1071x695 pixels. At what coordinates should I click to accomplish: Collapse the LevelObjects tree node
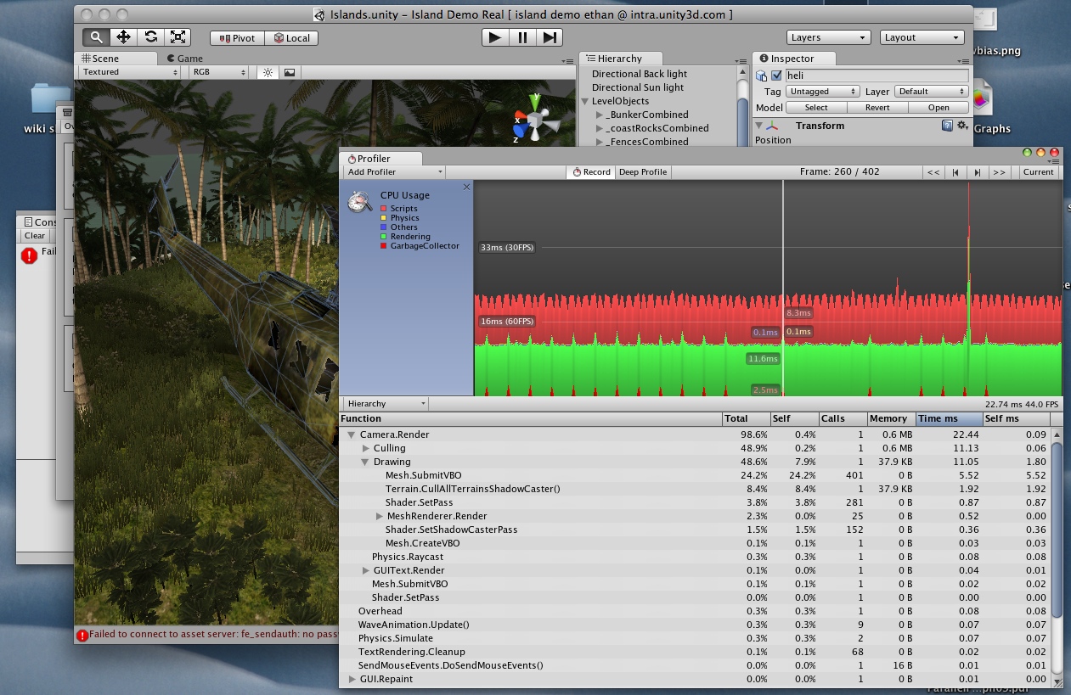(584, 101)
